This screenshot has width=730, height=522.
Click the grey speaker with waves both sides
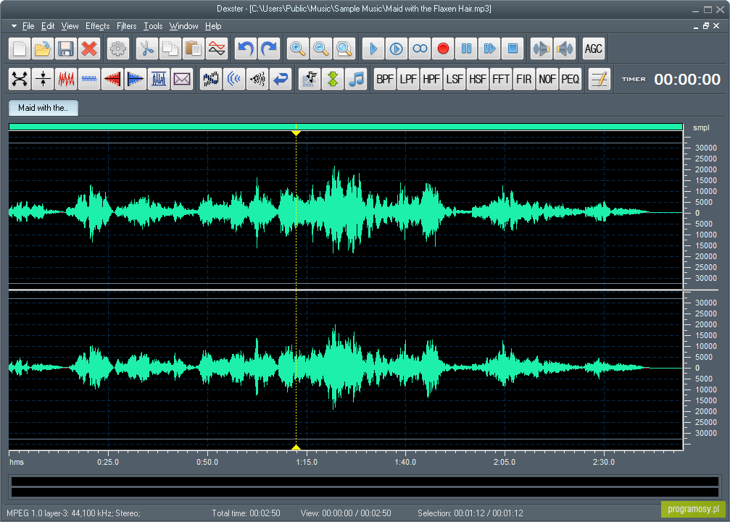pyautogui.click(x=542, y=49)
